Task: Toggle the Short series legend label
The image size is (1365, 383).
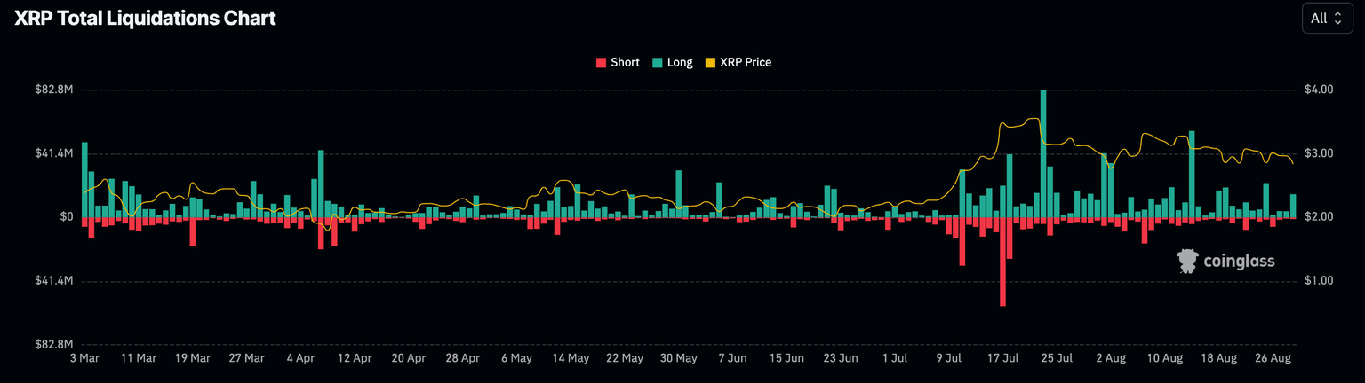Action: click(x=625, y=63)
